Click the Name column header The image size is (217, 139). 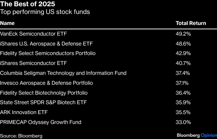coord(7,23)
